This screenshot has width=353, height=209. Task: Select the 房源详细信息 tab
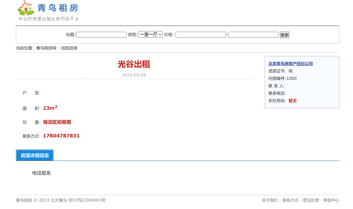35,155
